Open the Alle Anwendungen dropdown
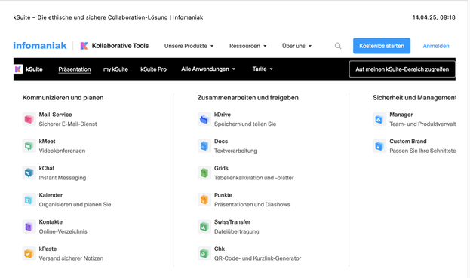 point(208,69)
